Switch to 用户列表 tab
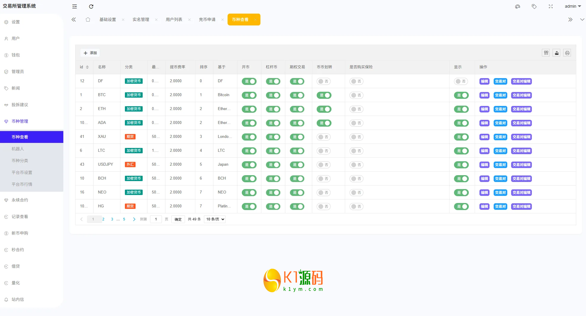The image size is (586, 316). click(174, 20)
